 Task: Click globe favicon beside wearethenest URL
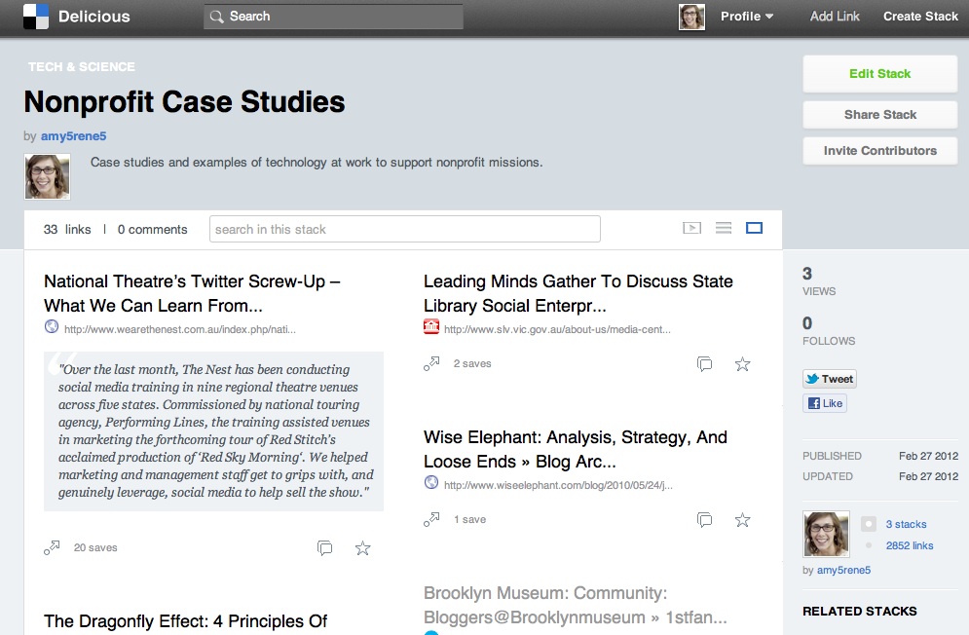pyautogui.click(x=52, y=326)
